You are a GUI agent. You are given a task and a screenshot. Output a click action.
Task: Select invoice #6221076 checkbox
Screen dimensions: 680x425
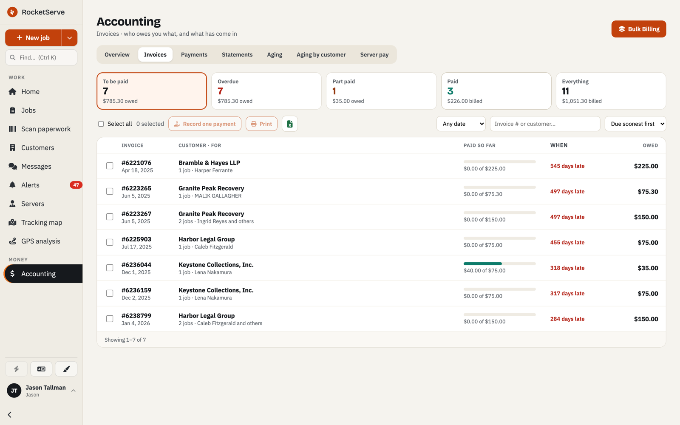pyautogui.click(x=110, y=166)
